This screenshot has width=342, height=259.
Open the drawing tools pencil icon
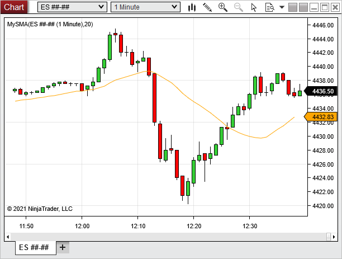(x=207, y=7)
